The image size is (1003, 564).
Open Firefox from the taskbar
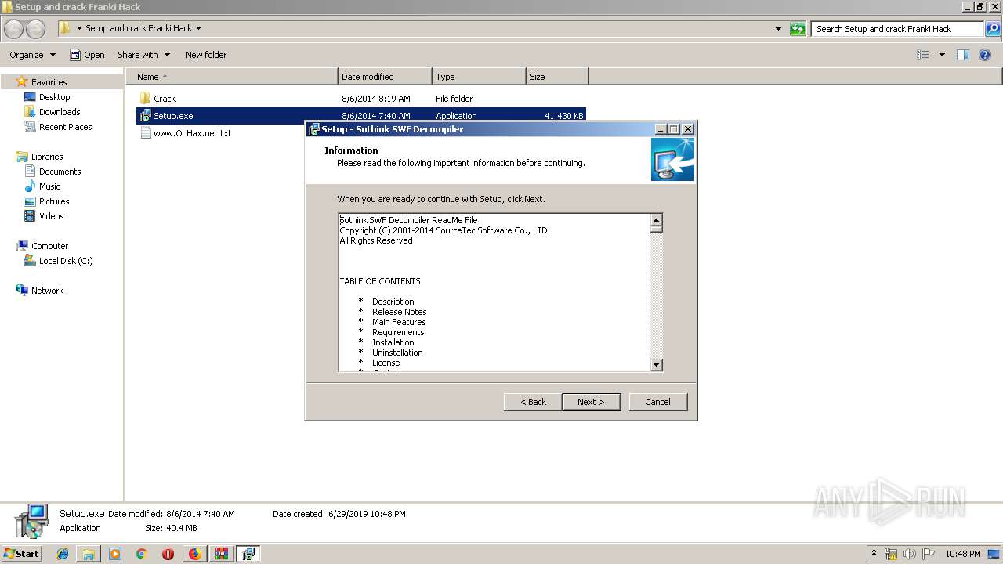[x=194, y=554]
